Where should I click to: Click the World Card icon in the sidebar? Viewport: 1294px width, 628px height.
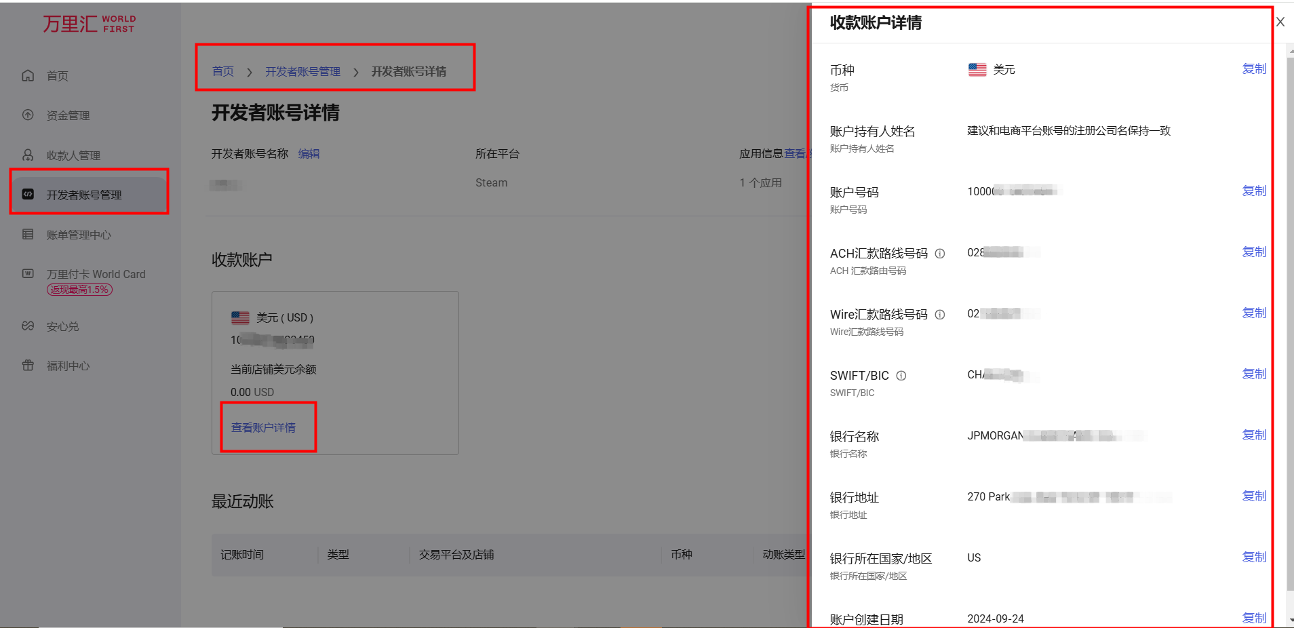(28, 274)
